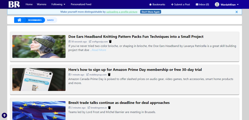The image size is (249, 120).
Task: Open the Brexit trade talks article title
Action: pos(119,103)
